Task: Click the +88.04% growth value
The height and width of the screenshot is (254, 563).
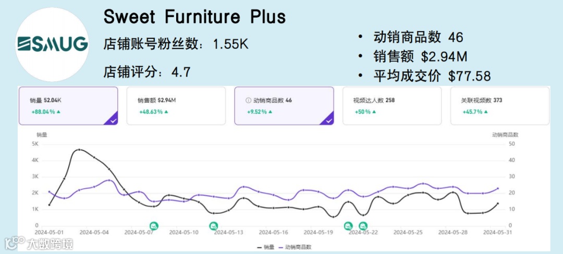Action: 43,112
